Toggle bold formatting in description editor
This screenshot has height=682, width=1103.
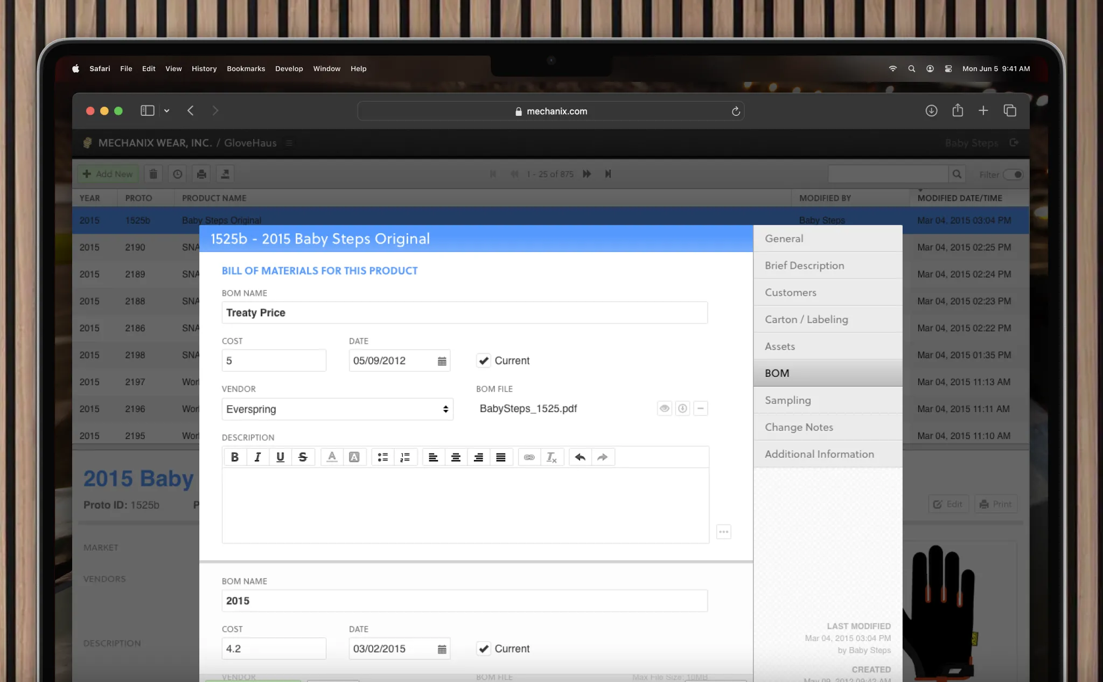(235, 457)
